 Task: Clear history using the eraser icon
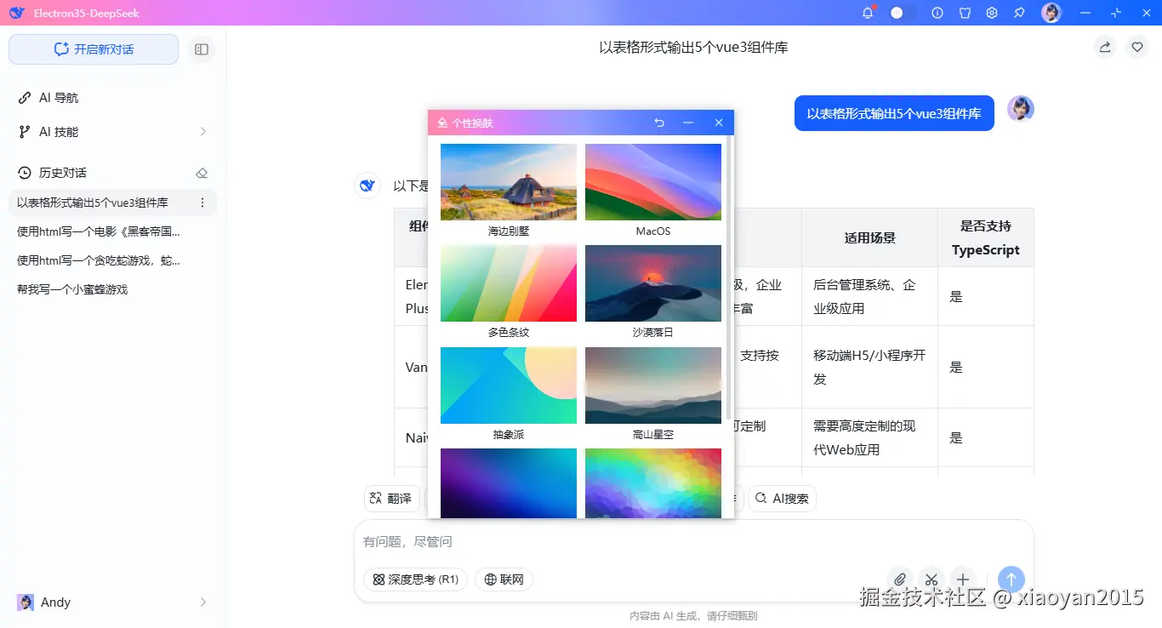tap(202, 172)
